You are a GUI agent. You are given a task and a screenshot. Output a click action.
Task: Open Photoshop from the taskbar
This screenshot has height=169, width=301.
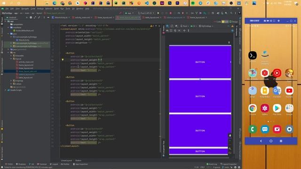click(x=170, y=3)
